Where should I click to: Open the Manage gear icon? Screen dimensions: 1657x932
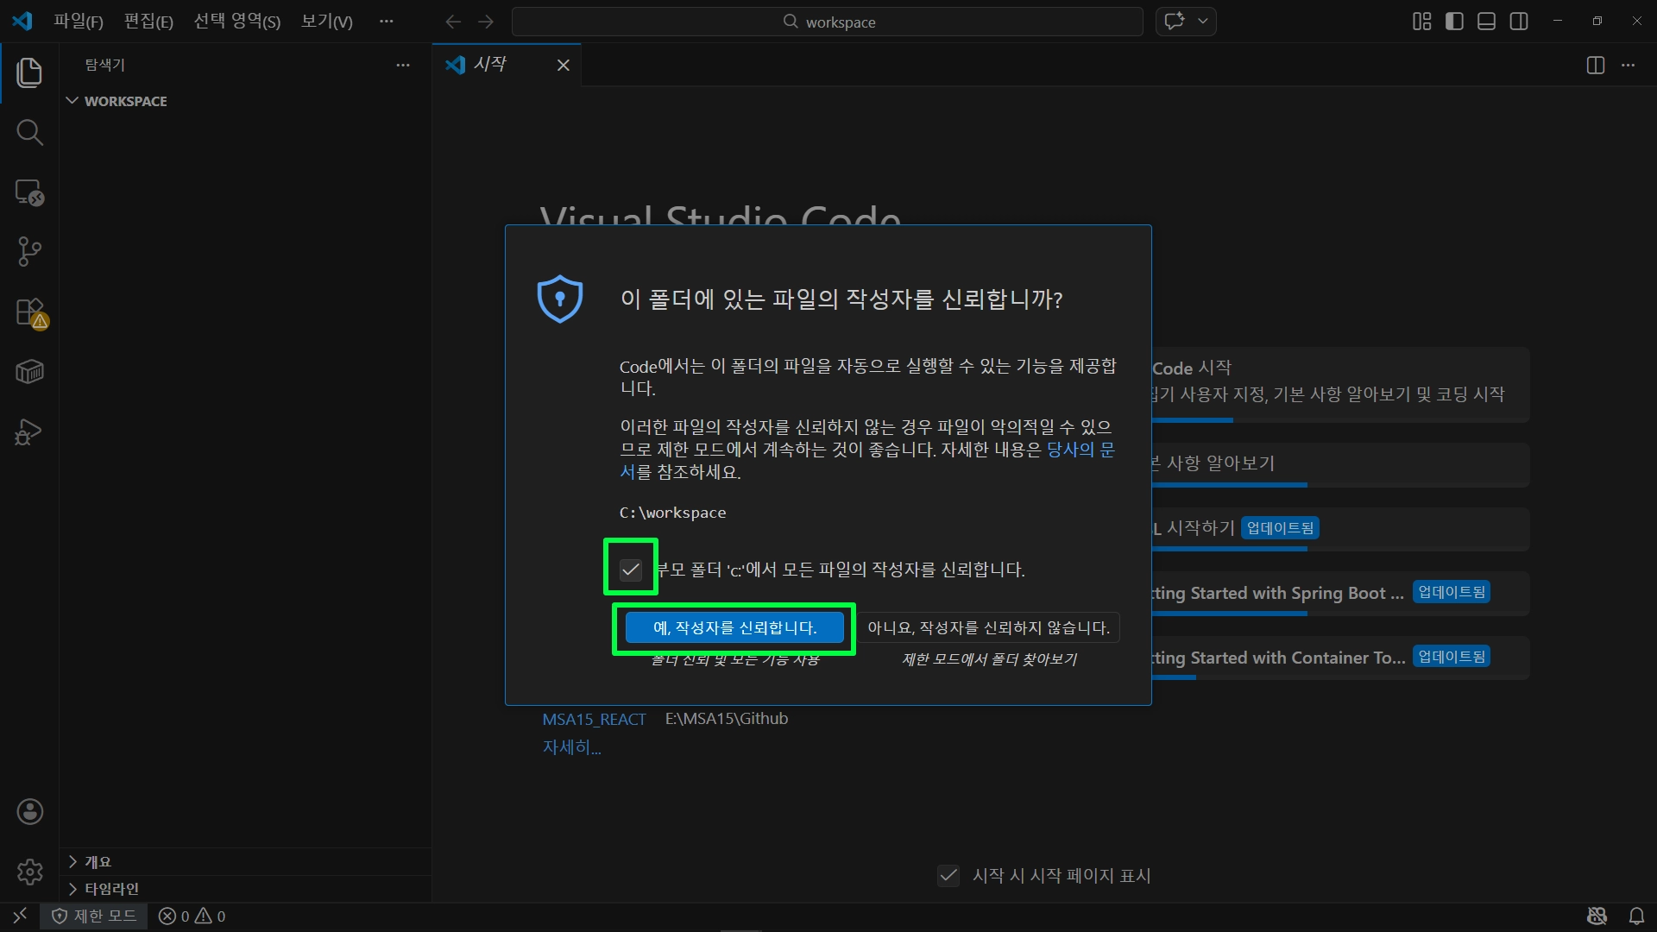(x=29, y=872)
